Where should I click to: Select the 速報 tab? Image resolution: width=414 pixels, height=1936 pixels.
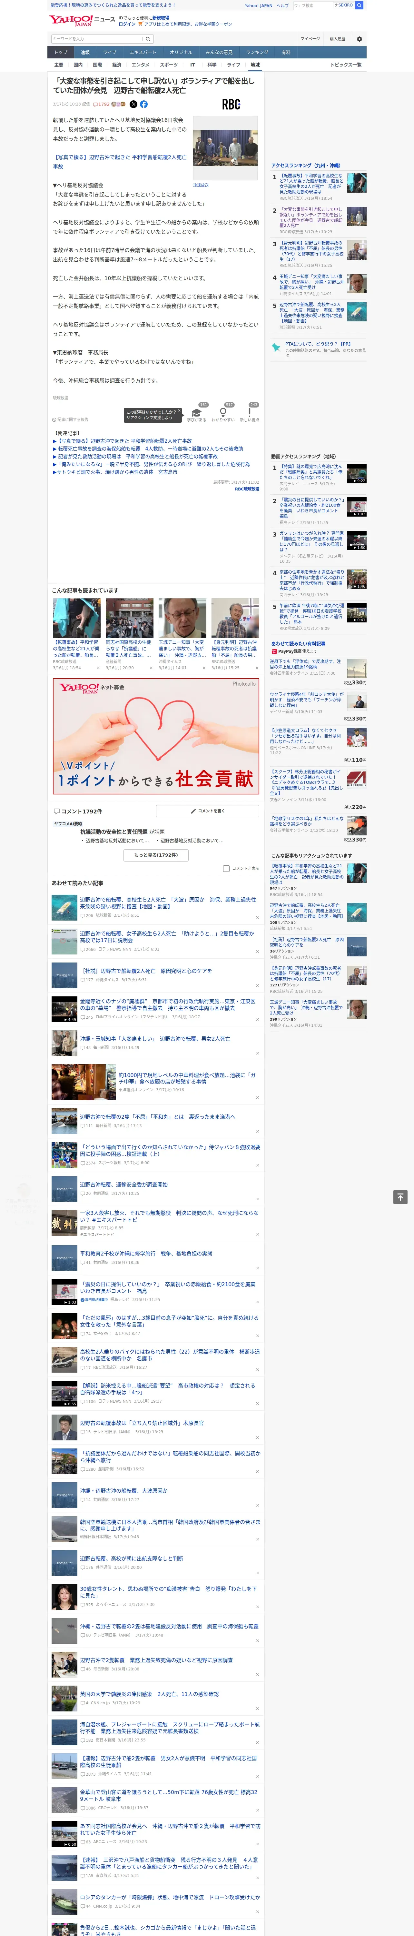85,53
